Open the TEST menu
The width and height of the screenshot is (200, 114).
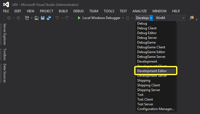pos(123,11)
